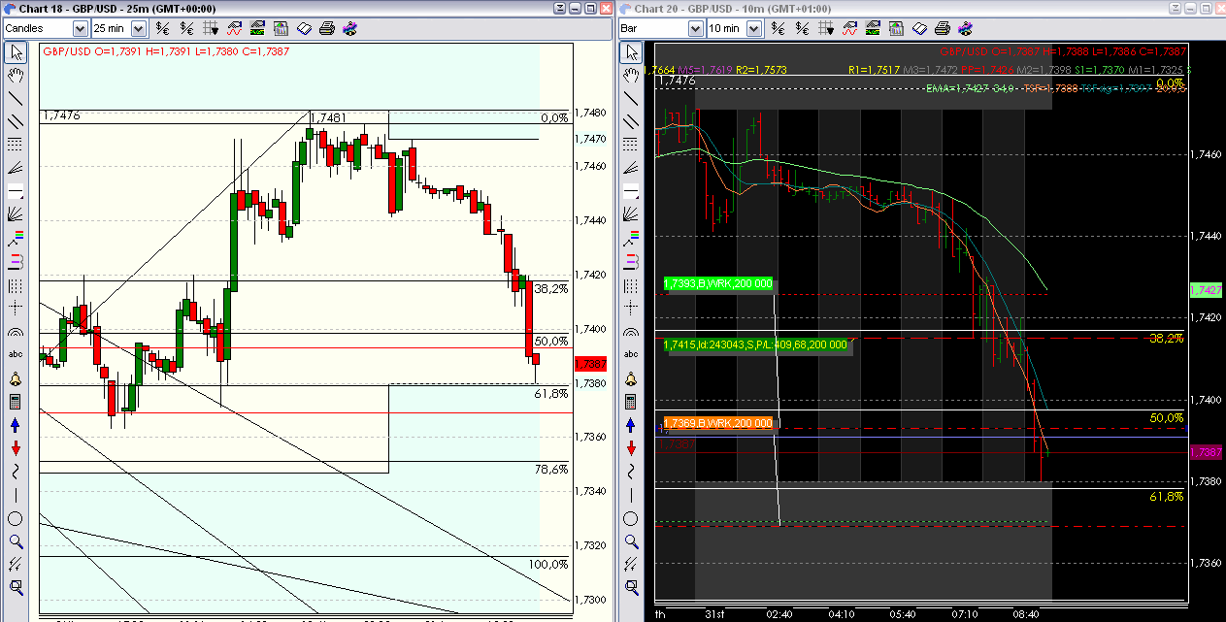
Task: Click the printer icon in Chart 20 toolbar
Action: point(941,28)
